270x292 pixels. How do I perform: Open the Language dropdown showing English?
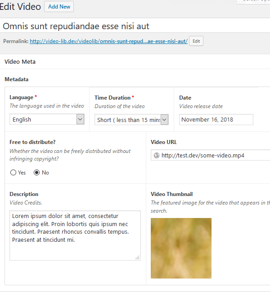[x=47, y=119]
